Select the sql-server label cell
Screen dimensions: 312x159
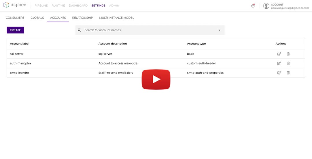click(17, 54)
